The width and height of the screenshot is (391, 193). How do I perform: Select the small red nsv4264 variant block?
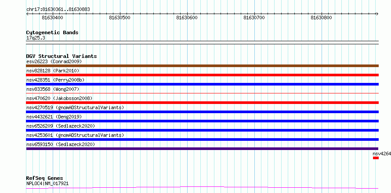pyautogui.click(x=376, y=158)
